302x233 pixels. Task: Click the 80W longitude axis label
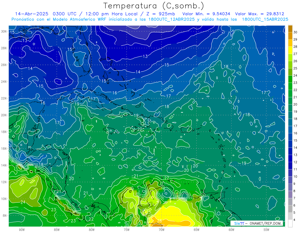coord(92,230)
